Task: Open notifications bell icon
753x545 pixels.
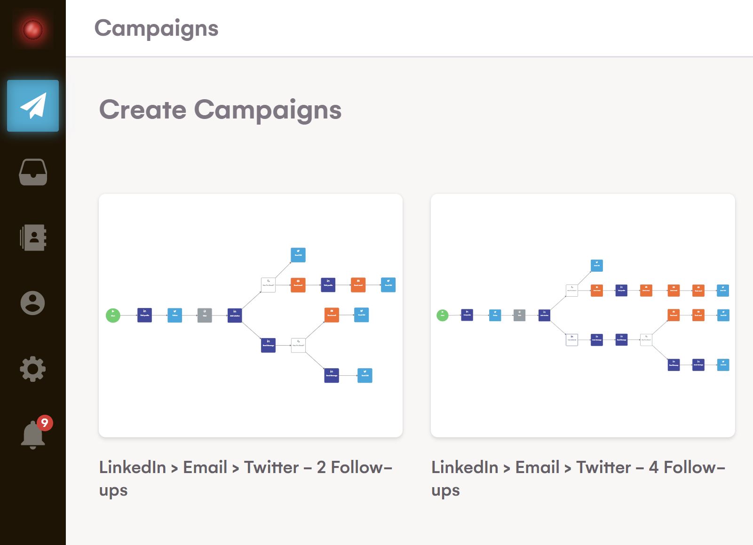Action: tap(32, 435)
